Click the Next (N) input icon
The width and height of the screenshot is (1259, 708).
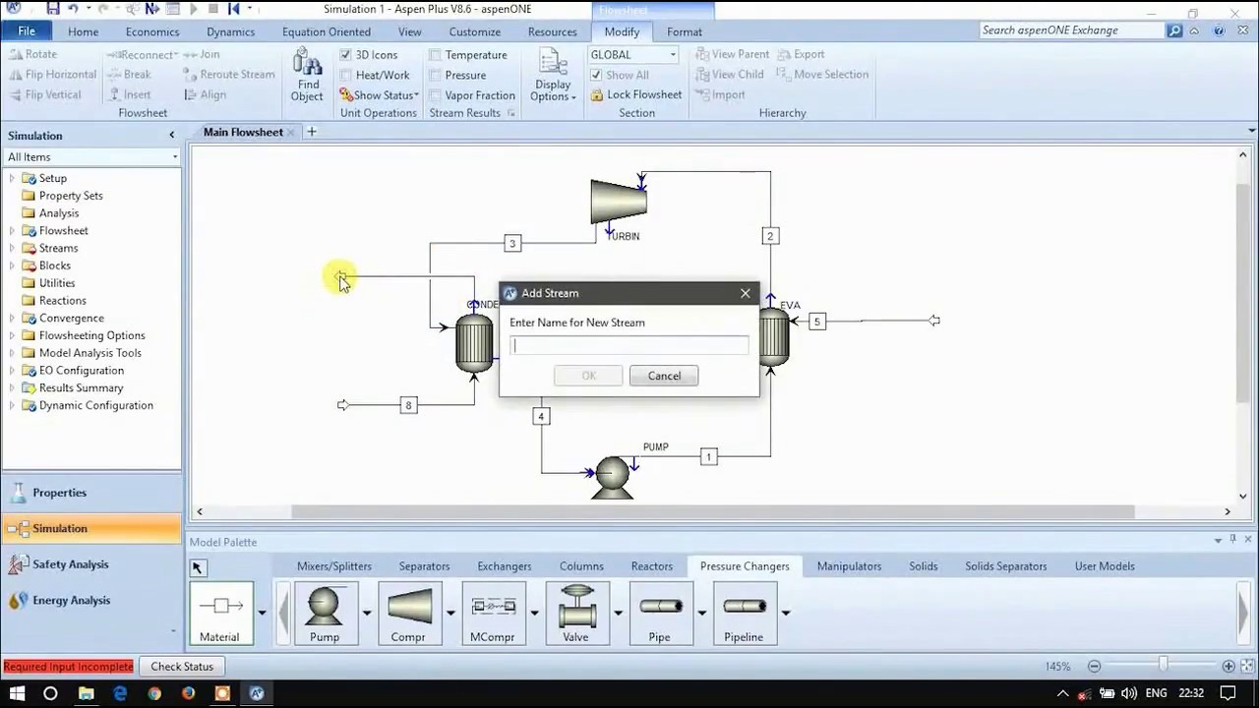(152, 9)
